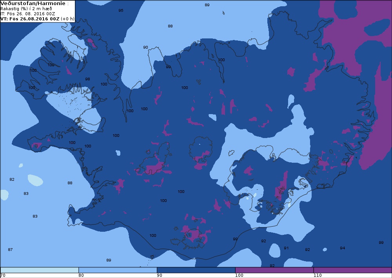
Task: Pick the dark blue 90–100 legend swatch
Action: click(196, 270)
